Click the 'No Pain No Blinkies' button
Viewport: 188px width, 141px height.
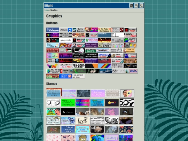click(104, 30)
